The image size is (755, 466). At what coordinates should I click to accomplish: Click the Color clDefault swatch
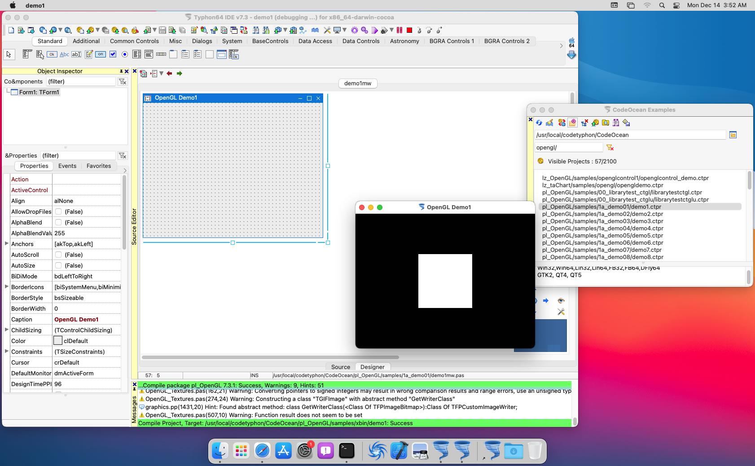(58, 341)
